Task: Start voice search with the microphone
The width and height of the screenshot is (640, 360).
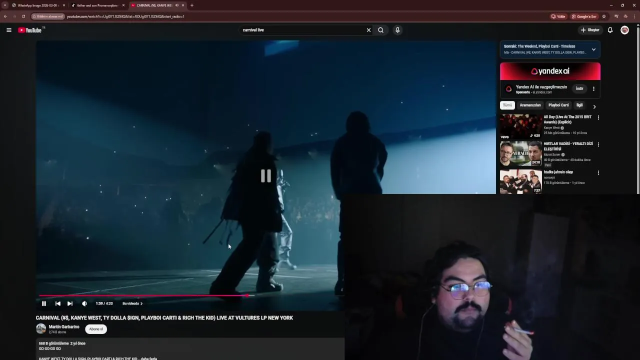Action: [397, 30]
